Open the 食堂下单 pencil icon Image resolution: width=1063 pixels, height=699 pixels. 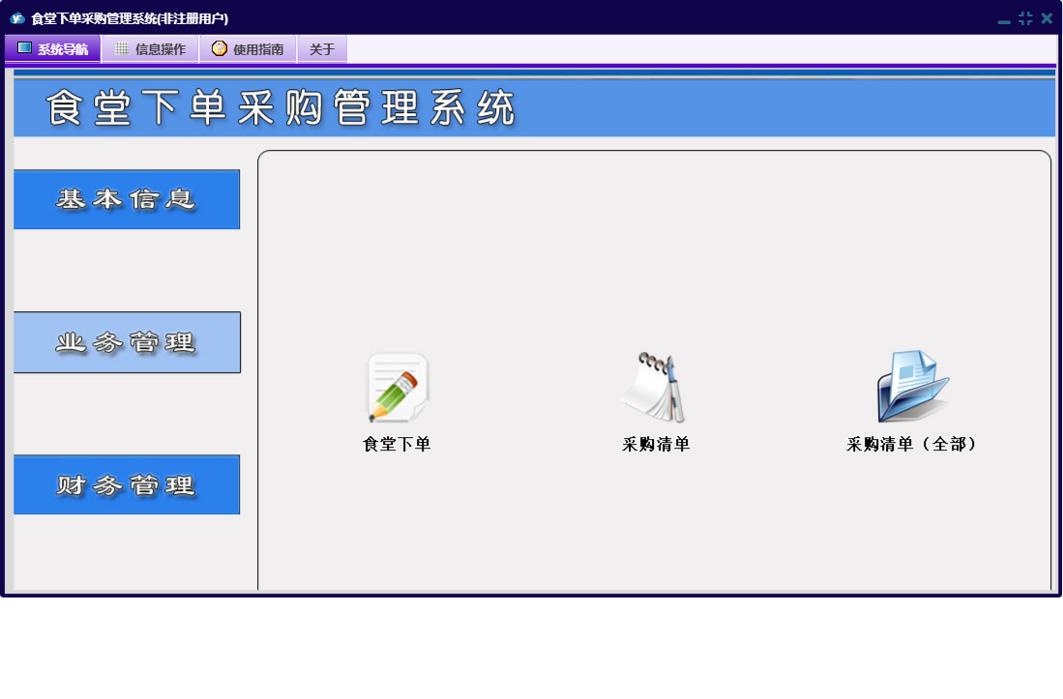pyautogui.click(x=398, y=387)
